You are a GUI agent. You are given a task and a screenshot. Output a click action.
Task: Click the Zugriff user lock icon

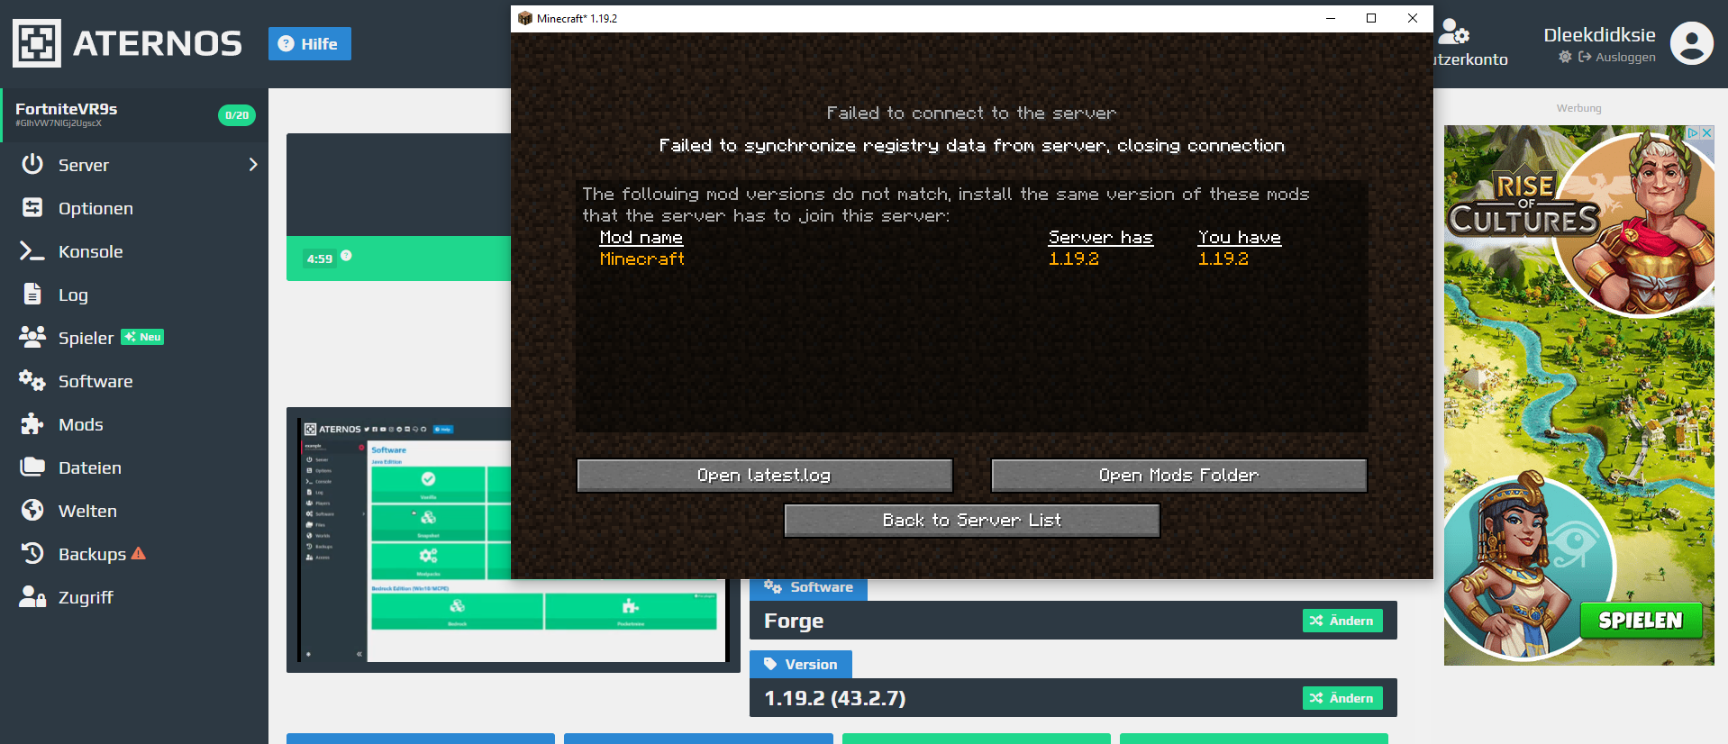pyautogui.click(x=32, y=596)
